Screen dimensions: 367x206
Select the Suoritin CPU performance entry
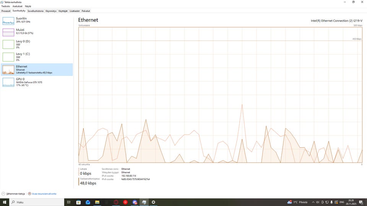click(x=37, y=21)
